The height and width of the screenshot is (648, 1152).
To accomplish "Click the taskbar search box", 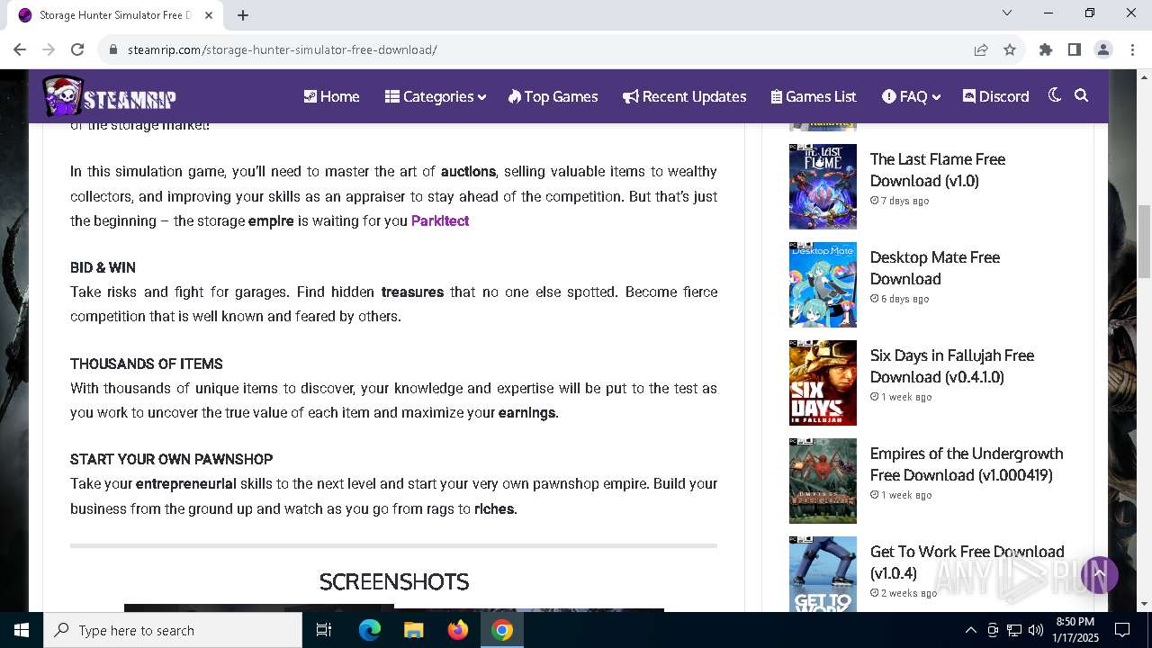I will (173, 630).
